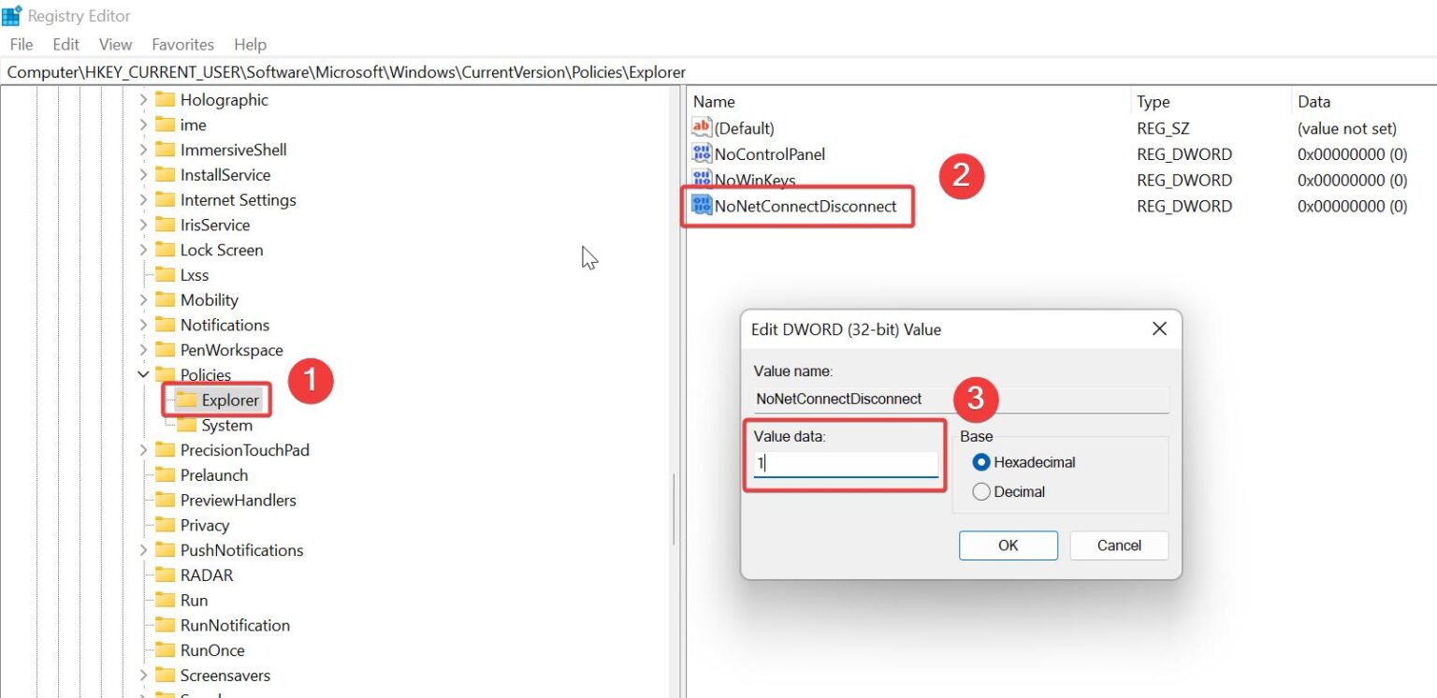Click the Privacy folder icon
Screen dimensions: 1437x698
(x=167, y=525)
